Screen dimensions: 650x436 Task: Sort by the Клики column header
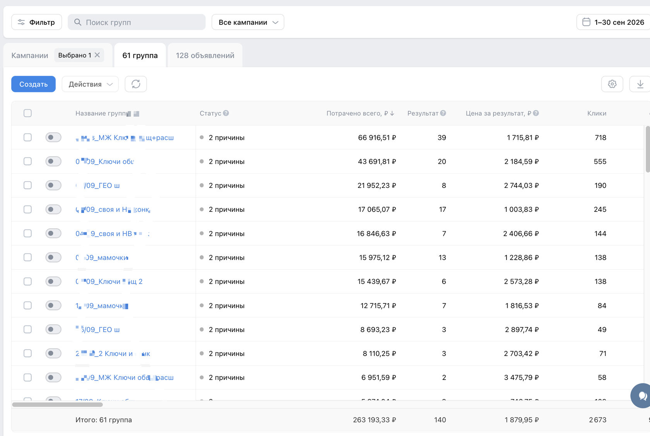pyautogui.click(x=597, y=113)
